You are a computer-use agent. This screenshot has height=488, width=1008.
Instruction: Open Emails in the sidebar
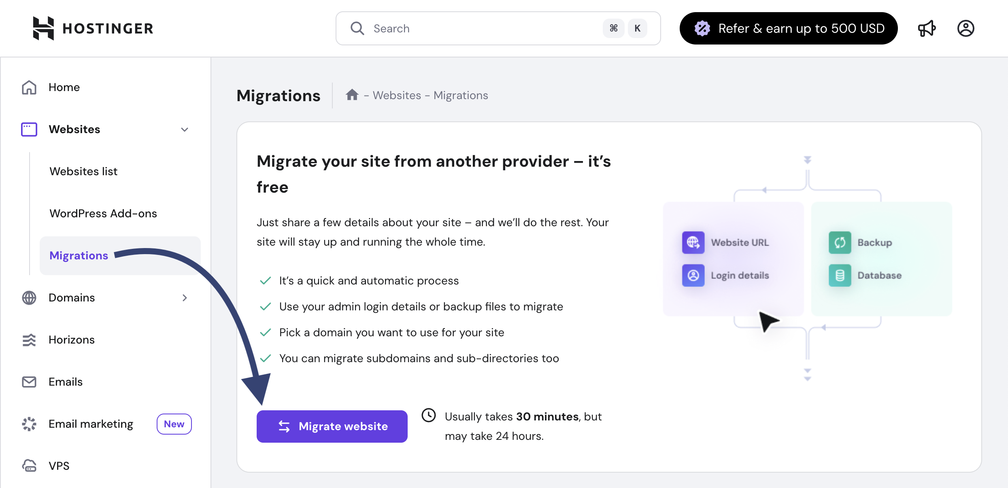(x=66, y=382)
